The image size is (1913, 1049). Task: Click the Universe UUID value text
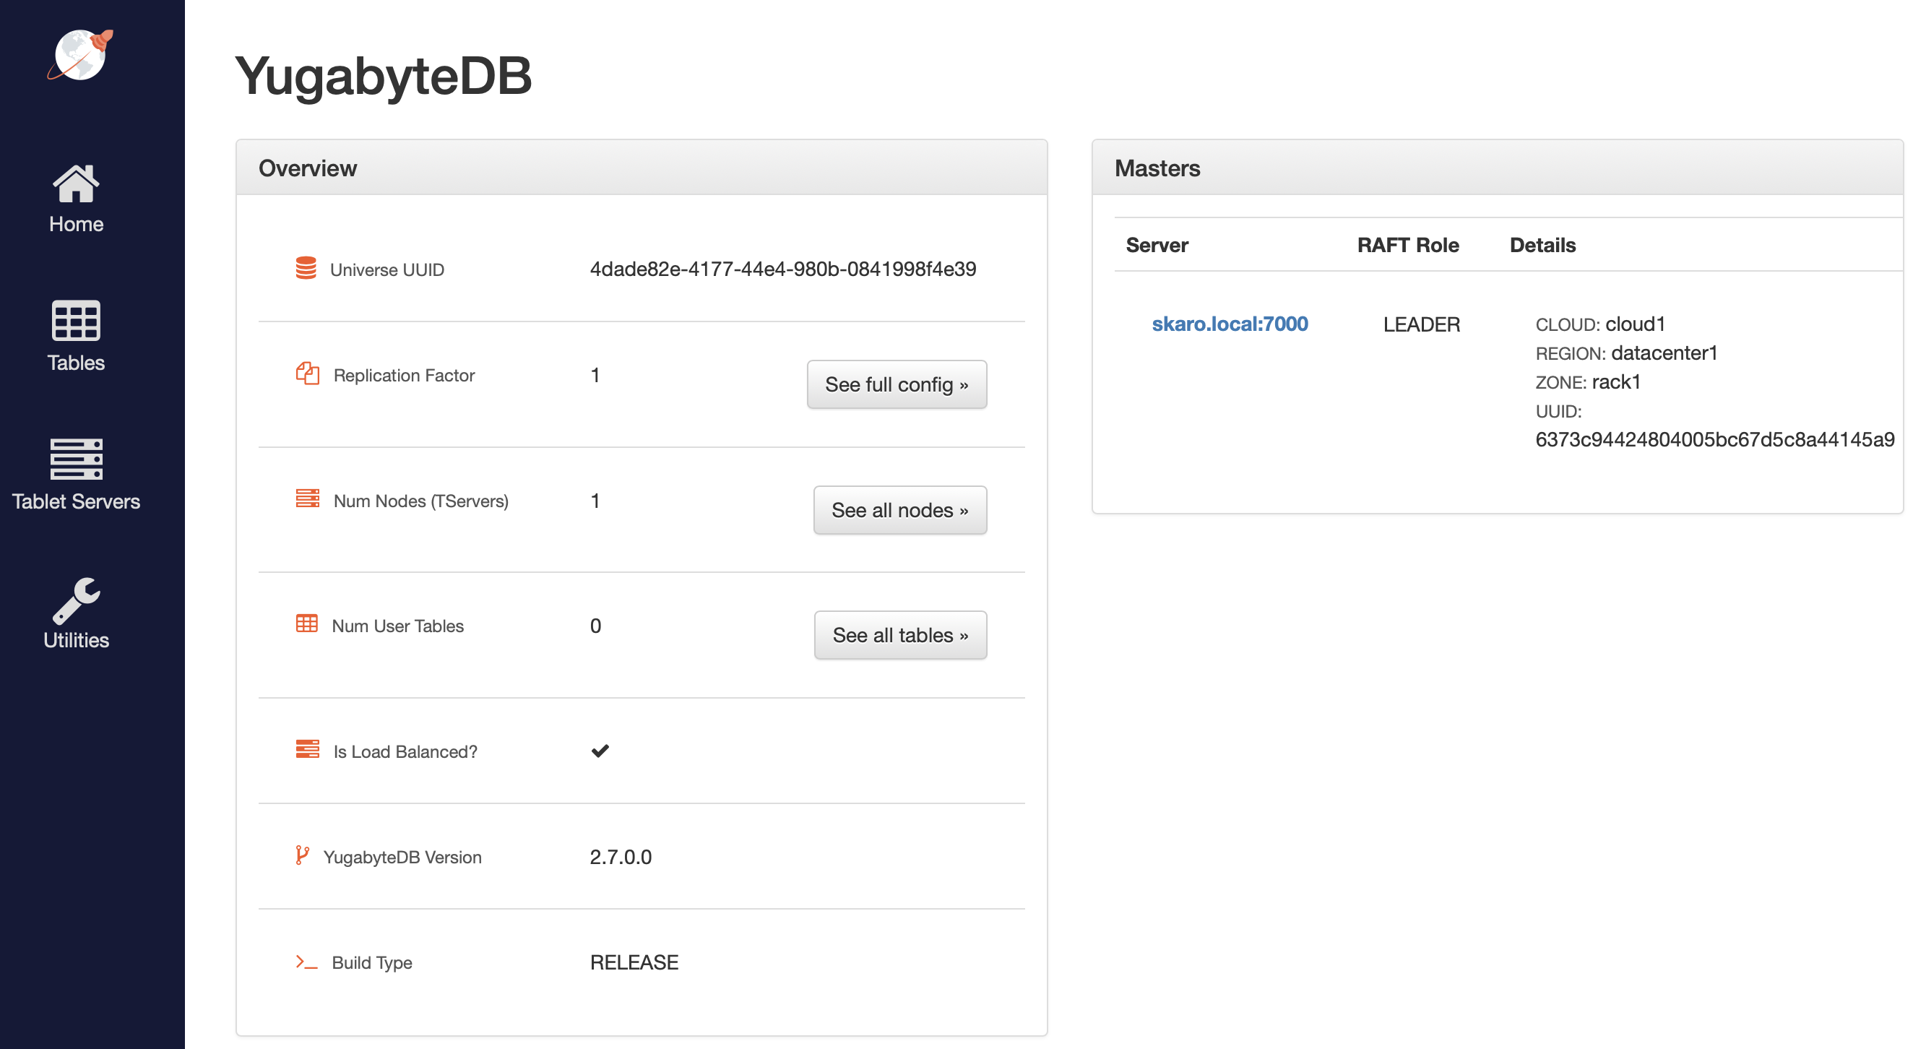pos(782,269)
